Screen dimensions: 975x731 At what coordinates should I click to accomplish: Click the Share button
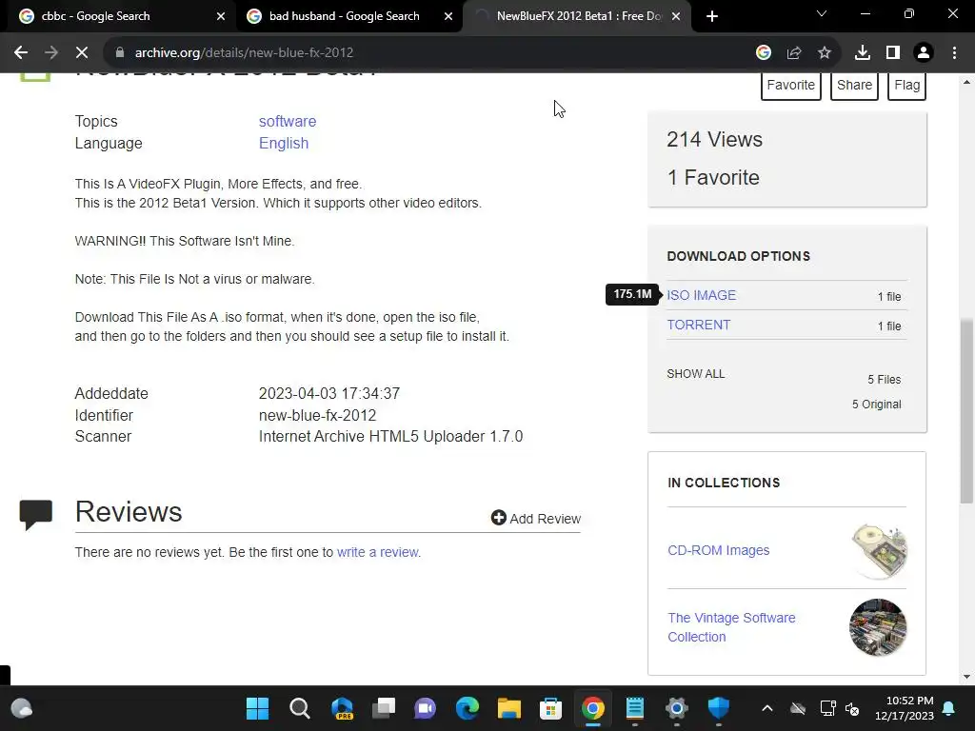854,85
